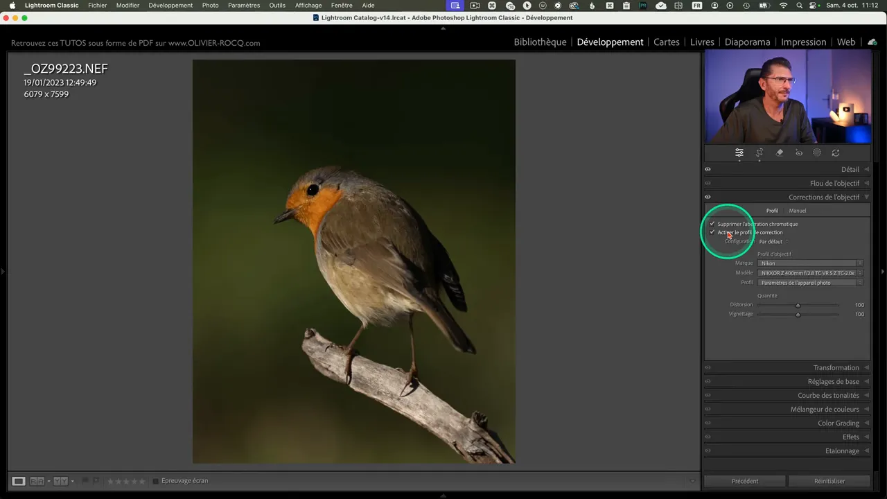
Task: Click the Distorsion slider handle
Action: pos(798,305)
